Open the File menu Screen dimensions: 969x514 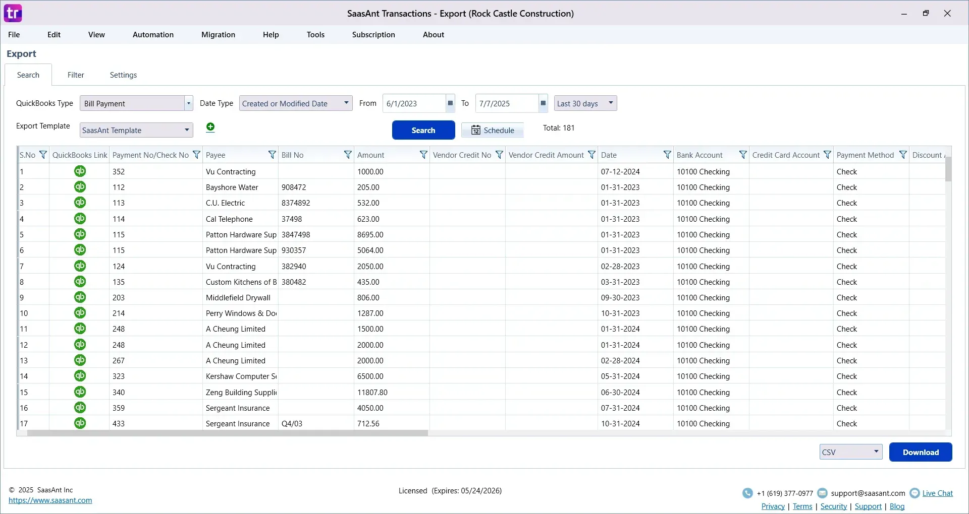[14, 35]
